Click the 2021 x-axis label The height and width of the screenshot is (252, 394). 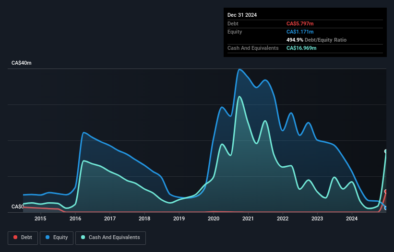(248, 218)
